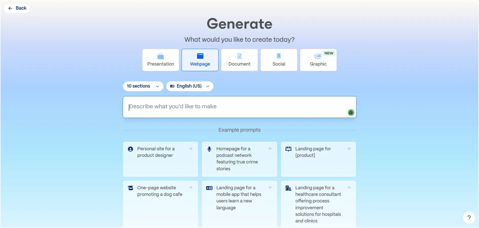Viewport: 479px width, 228px height.
Task: Add the healthcare consultant landing page prompt
Action: pos(349,188)
